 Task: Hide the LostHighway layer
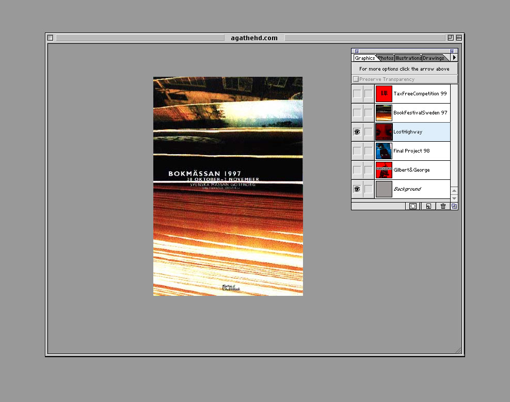click(x=357, y=132)
